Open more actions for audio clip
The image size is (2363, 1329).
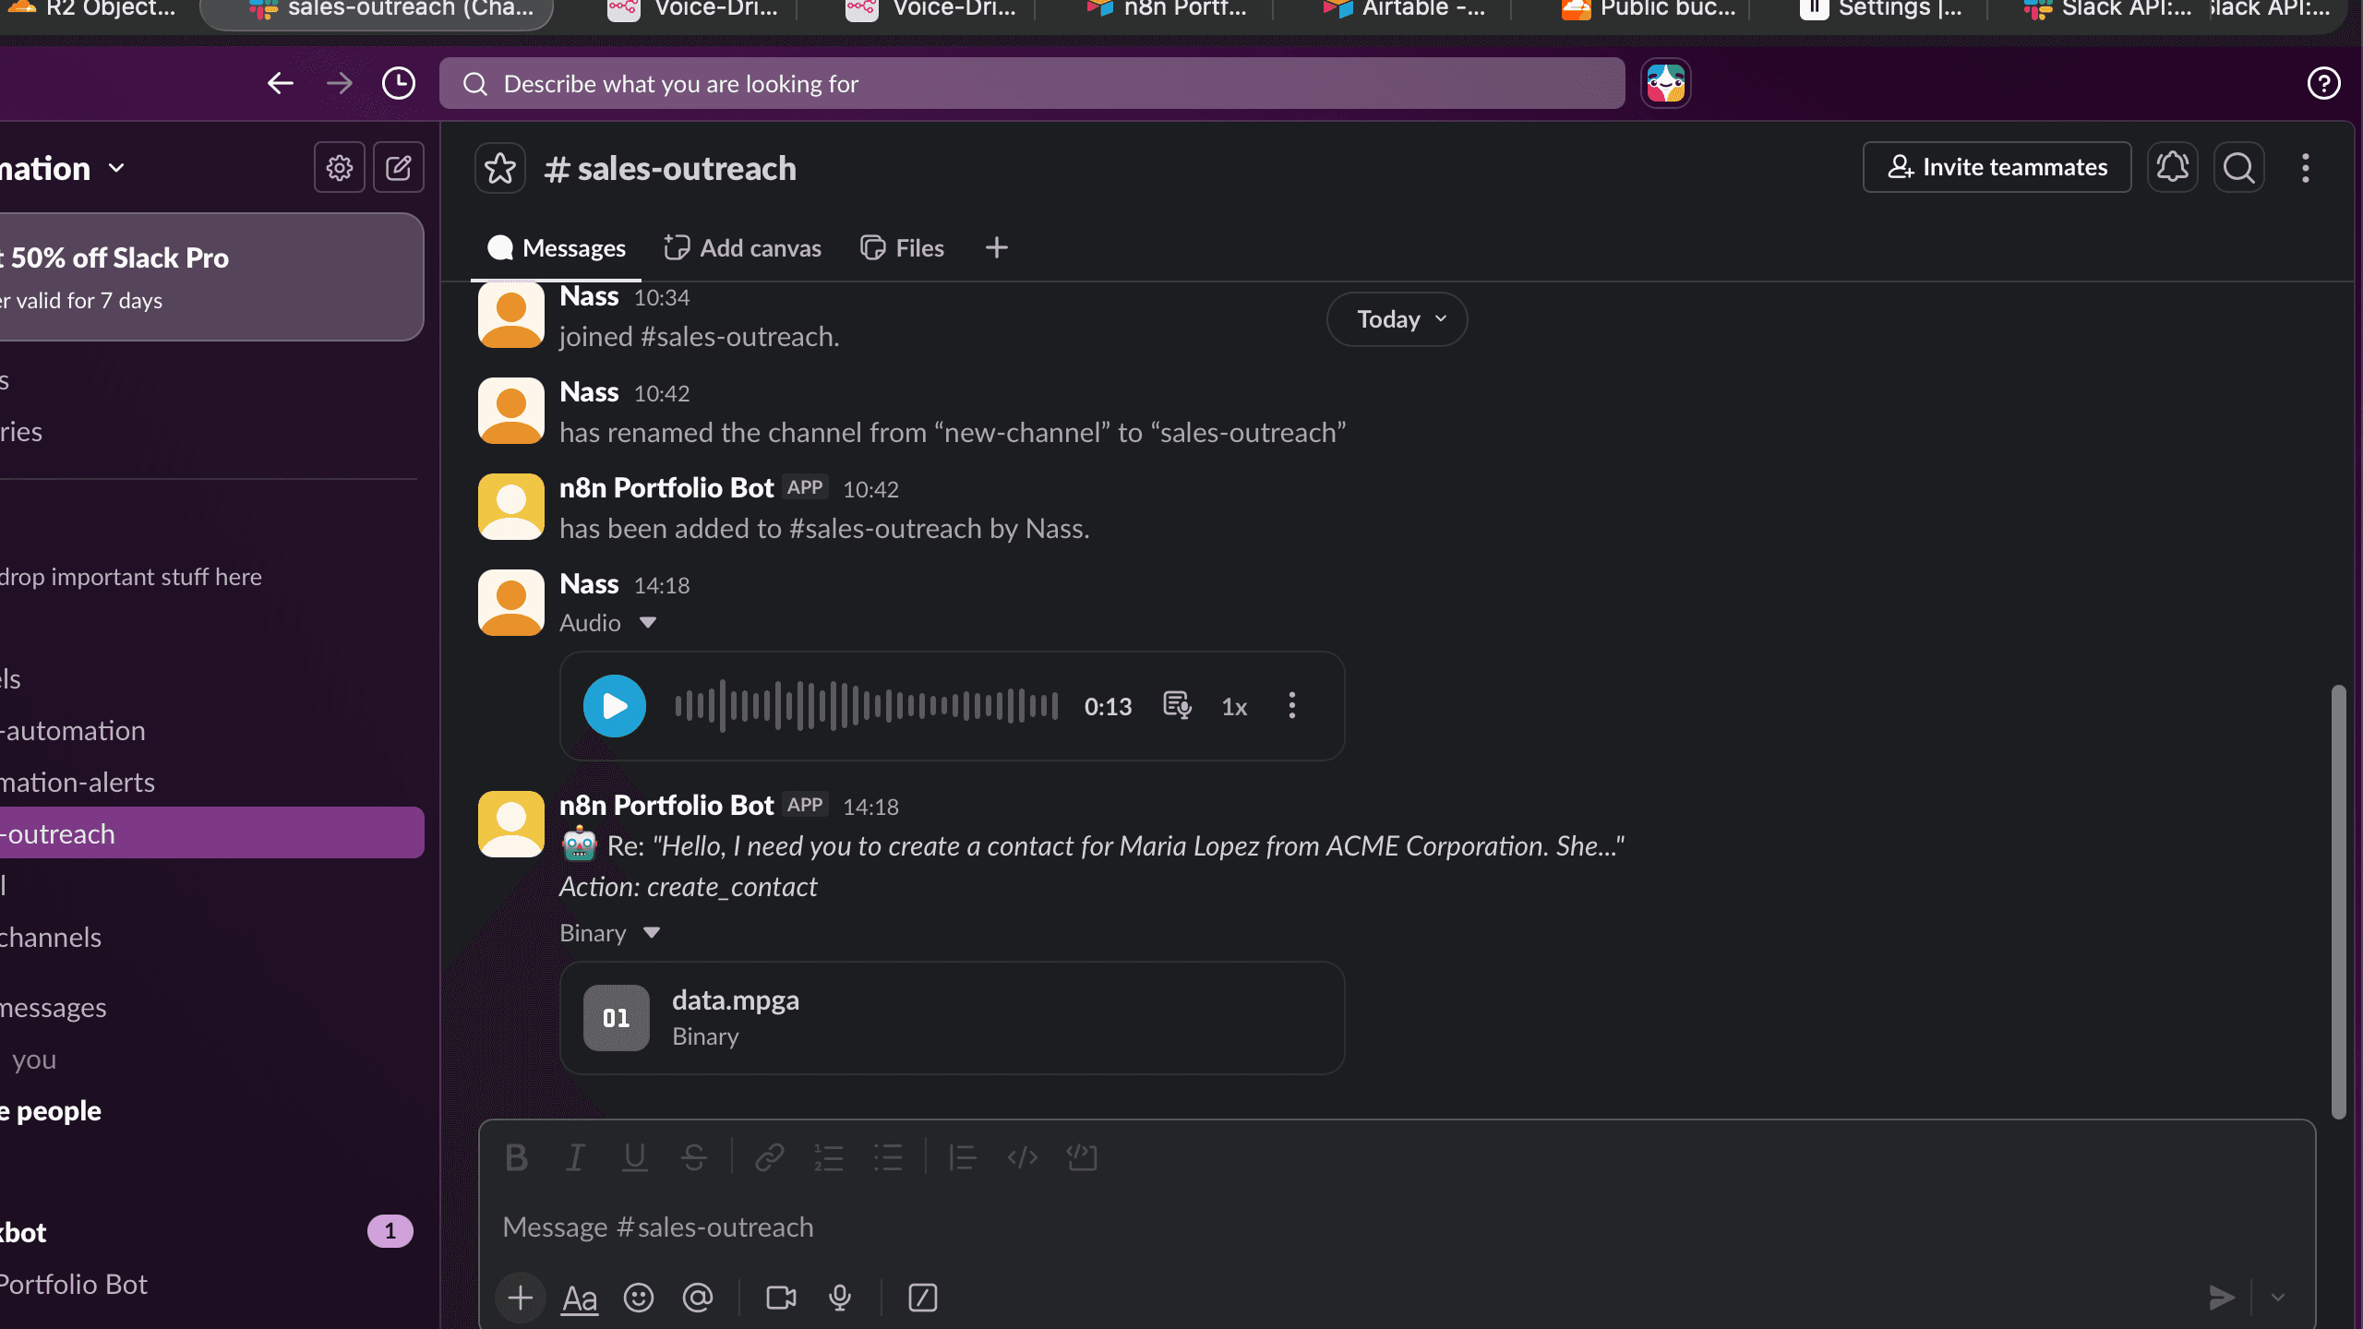pyautogui.click(x=1292, y=706)
